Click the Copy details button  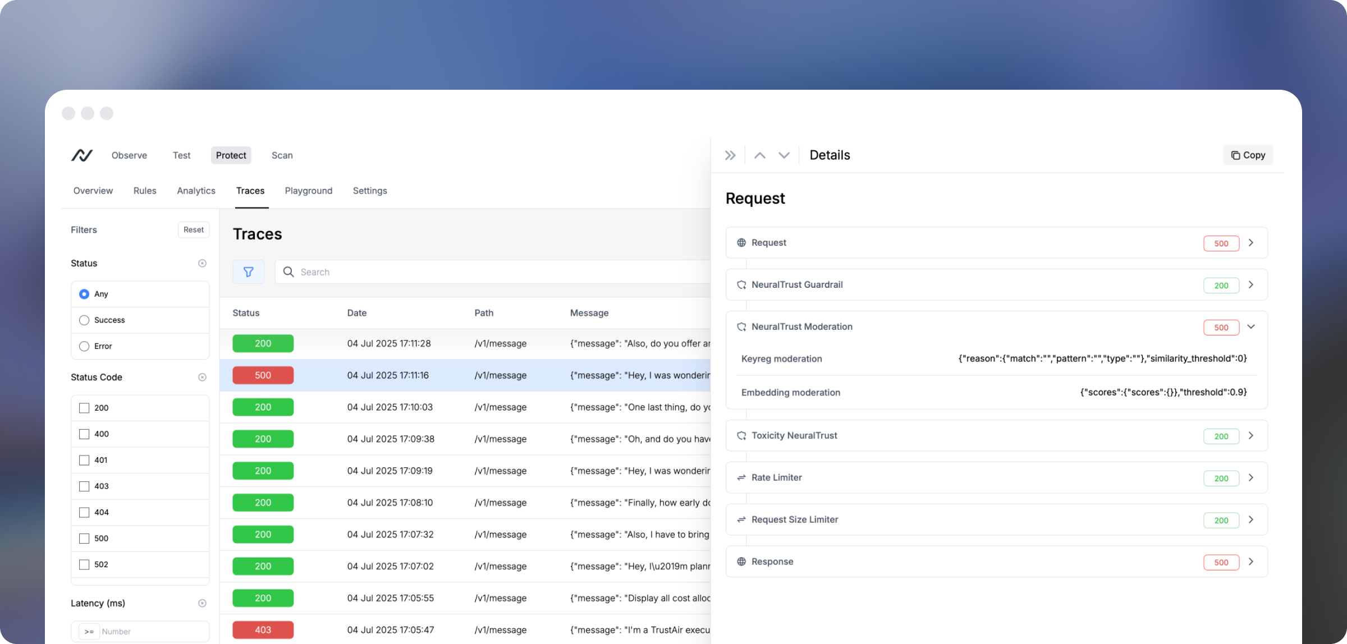1248,155
